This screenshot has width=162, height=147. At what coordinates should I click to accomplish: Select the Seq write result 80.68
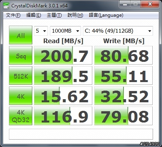123,55
